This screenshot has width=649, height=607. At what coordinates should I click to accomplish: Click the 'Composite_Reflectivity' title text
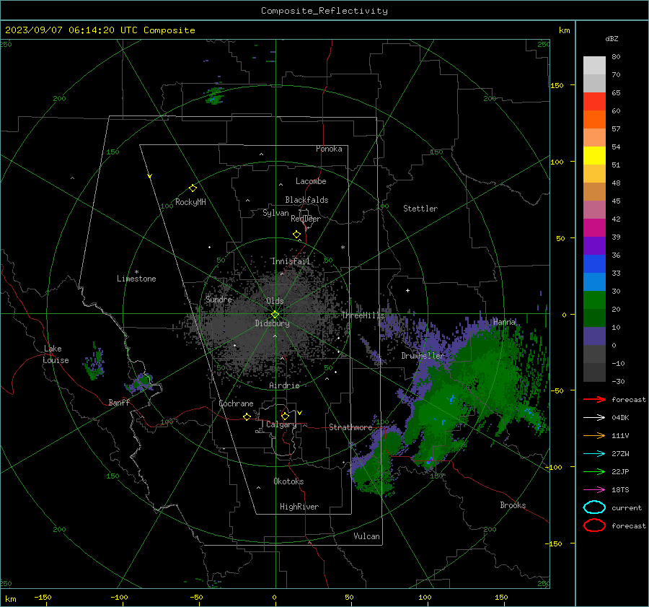click(324, 11)
